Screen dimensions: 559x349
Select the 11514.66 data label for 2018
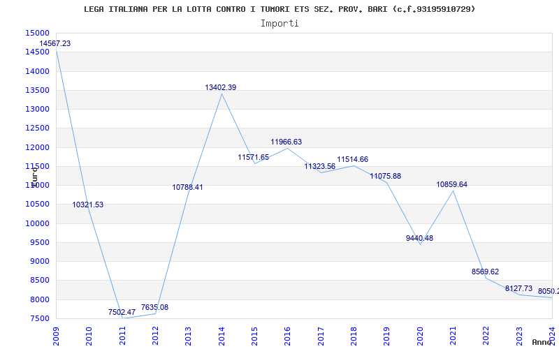[x=353, y=159]
